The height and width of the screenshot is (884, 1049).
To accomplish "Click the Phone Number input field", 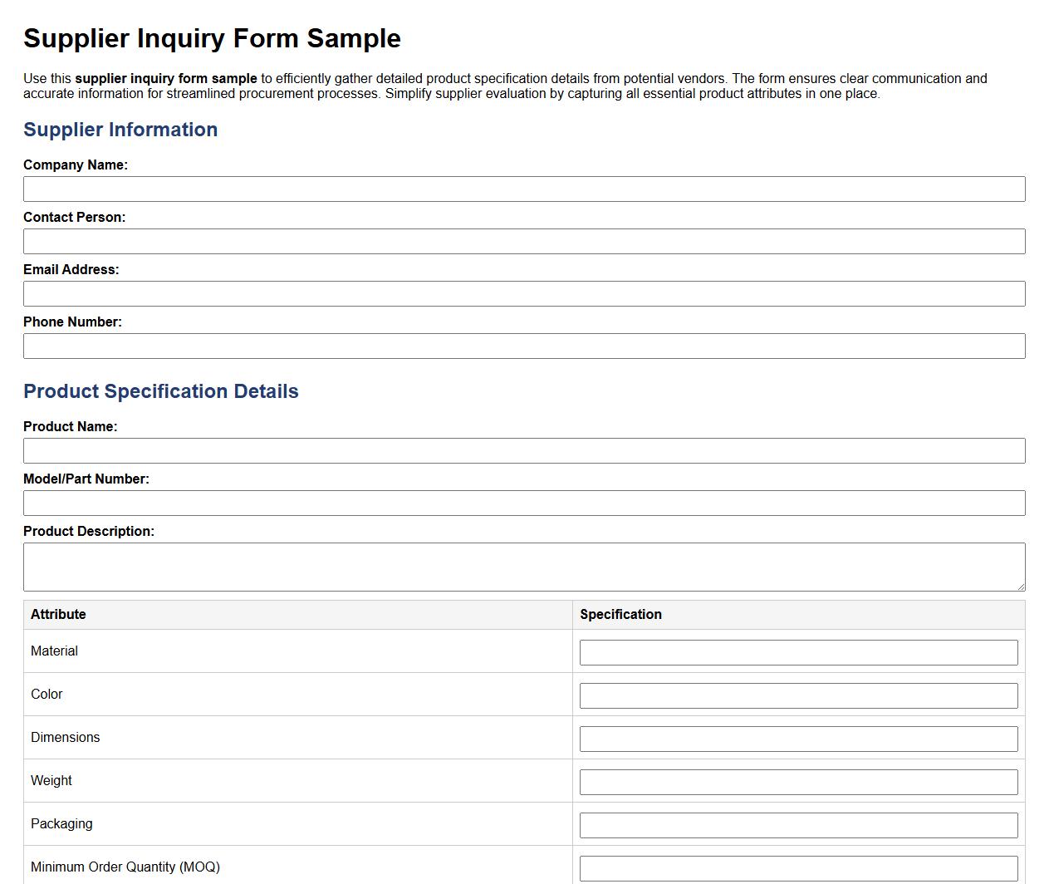I will [x=524, y=346].
